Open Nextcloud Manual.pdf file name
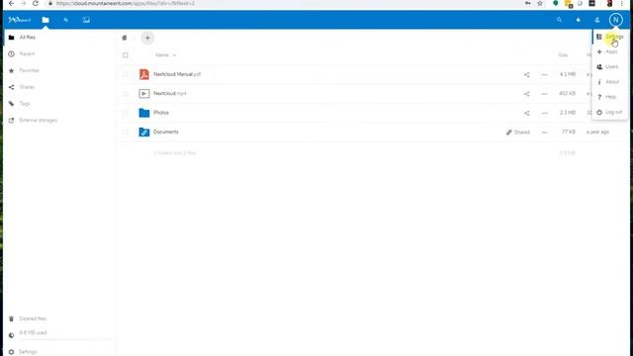 (177, 74)
